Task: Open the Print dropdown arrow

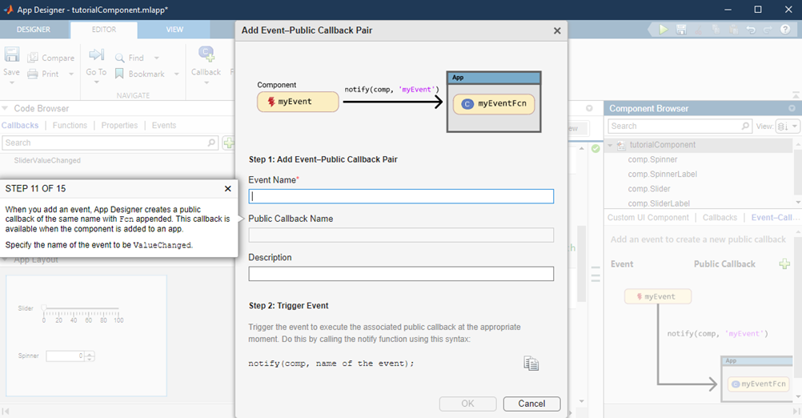Action: click(71, 74)
